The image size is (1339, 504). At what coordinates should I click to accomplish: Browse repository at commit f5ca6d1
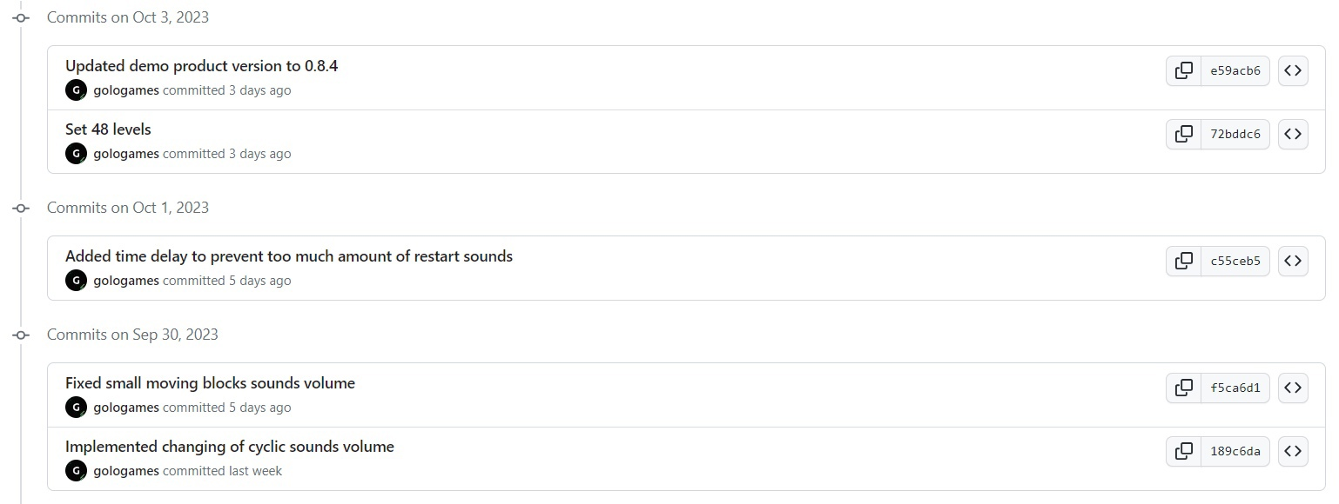[1293, 388]
